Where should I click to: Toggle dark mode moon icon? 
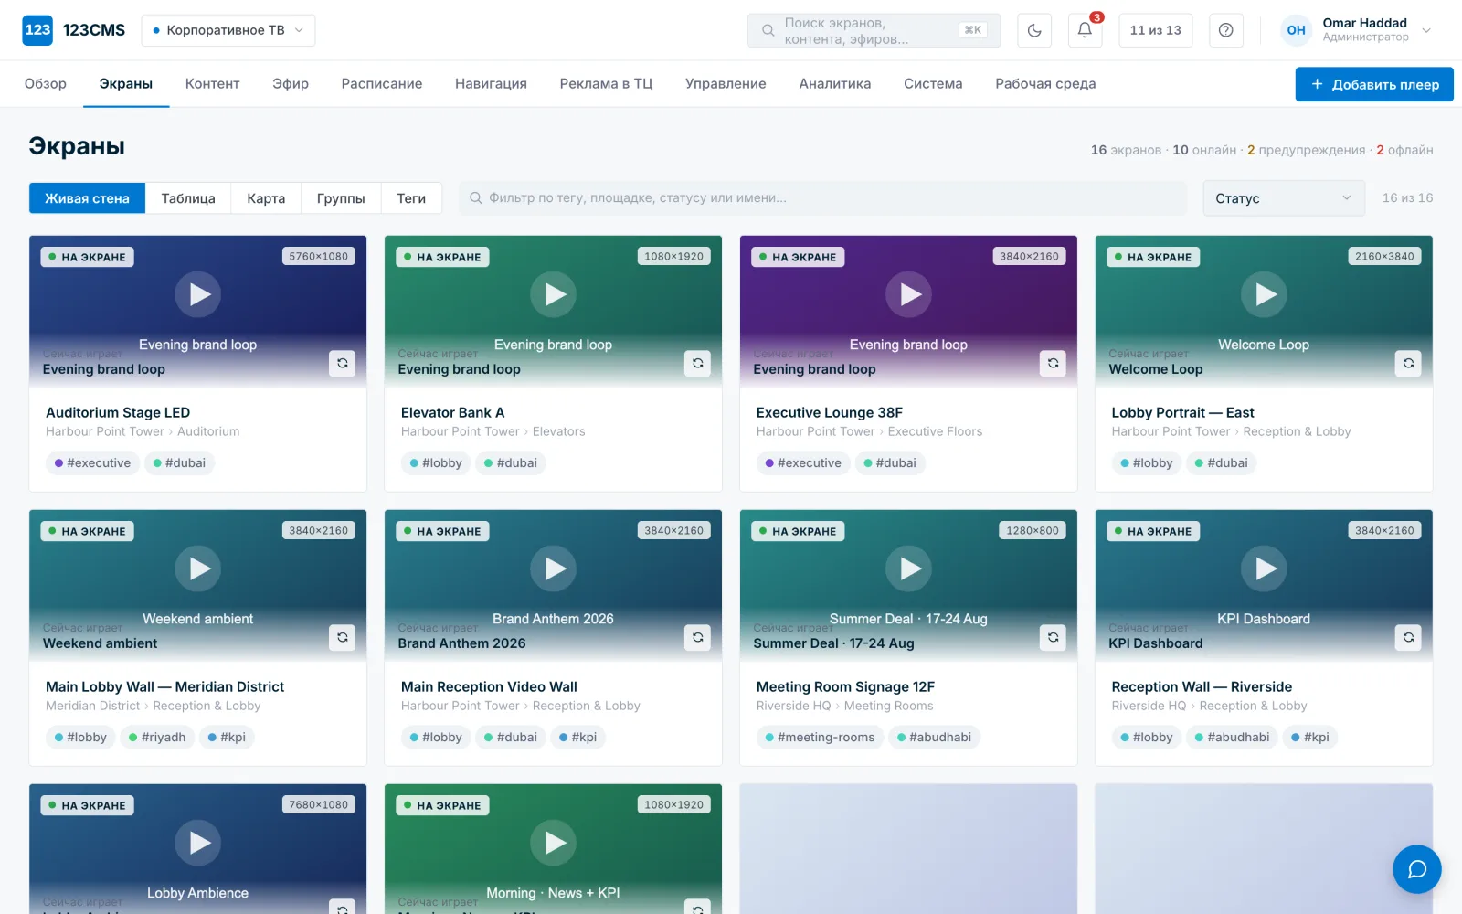(x=1034, y=30)
